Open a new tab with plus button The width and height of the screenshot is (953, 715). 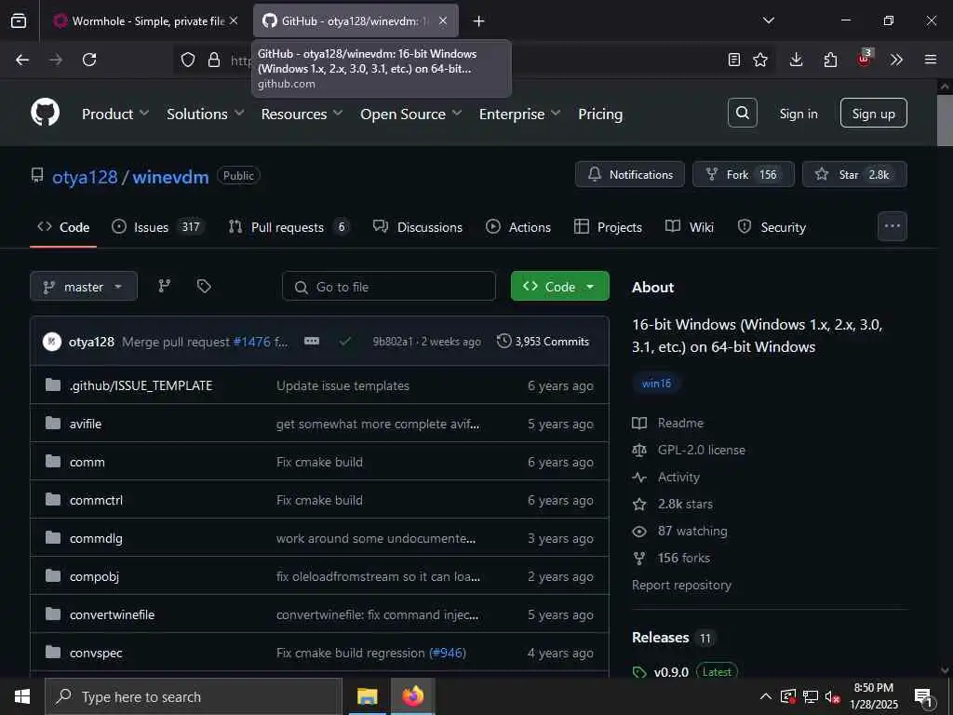point(479,21)
